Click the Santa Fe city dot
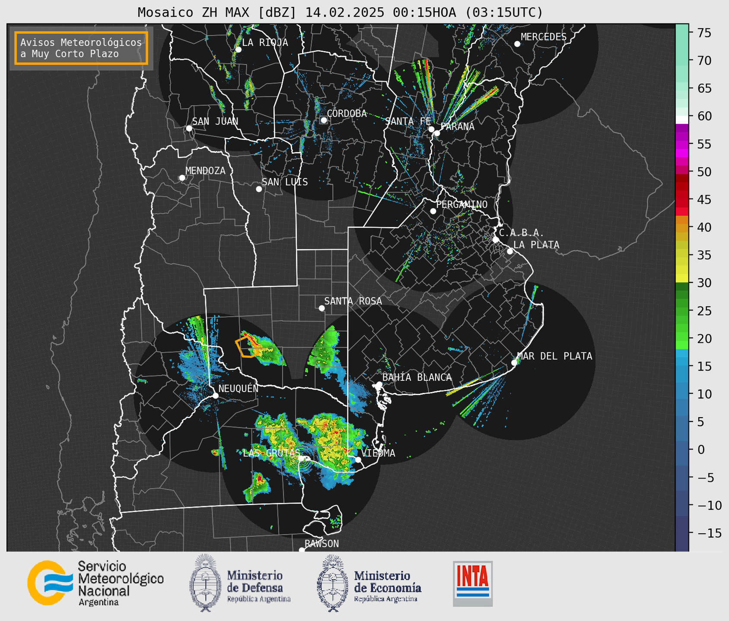The height and width of the screenshot is (621, 729). 431,129
